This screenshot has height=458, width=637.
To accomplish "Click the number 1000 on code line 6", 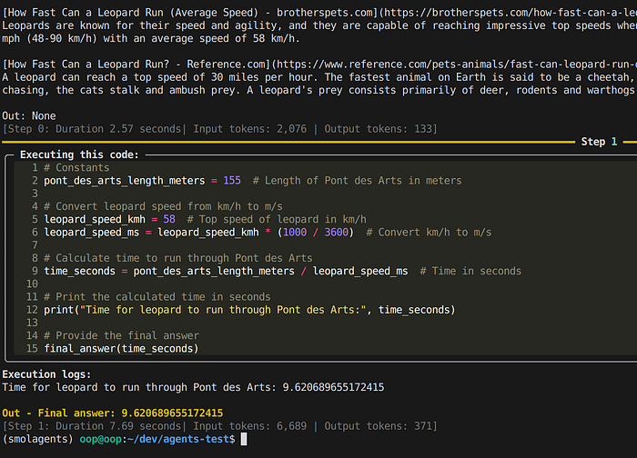I will click(295, 233).
